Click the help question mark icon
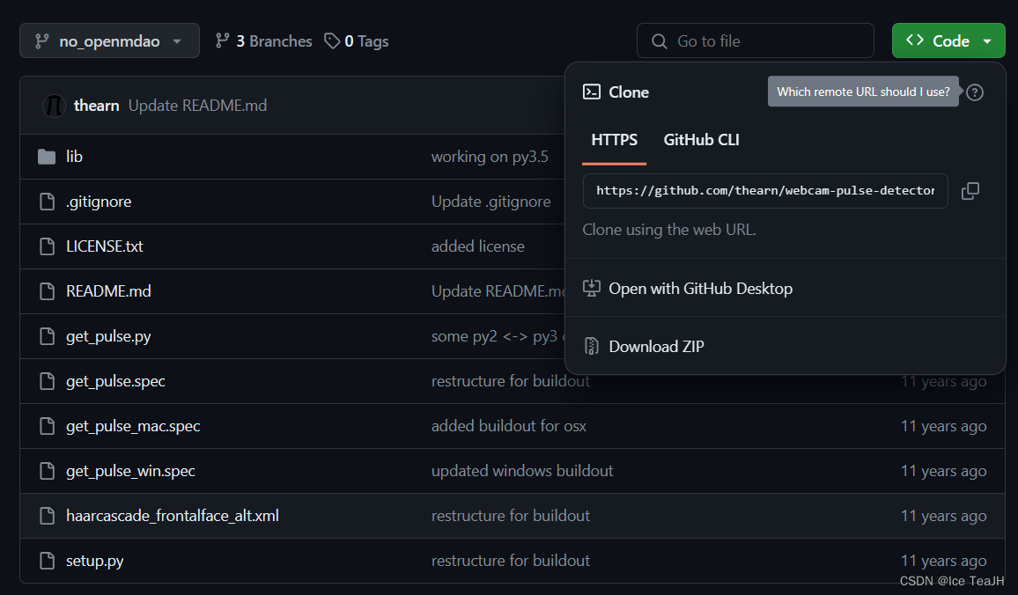The width and height of the screenshot is (1018, 595). 975,92
